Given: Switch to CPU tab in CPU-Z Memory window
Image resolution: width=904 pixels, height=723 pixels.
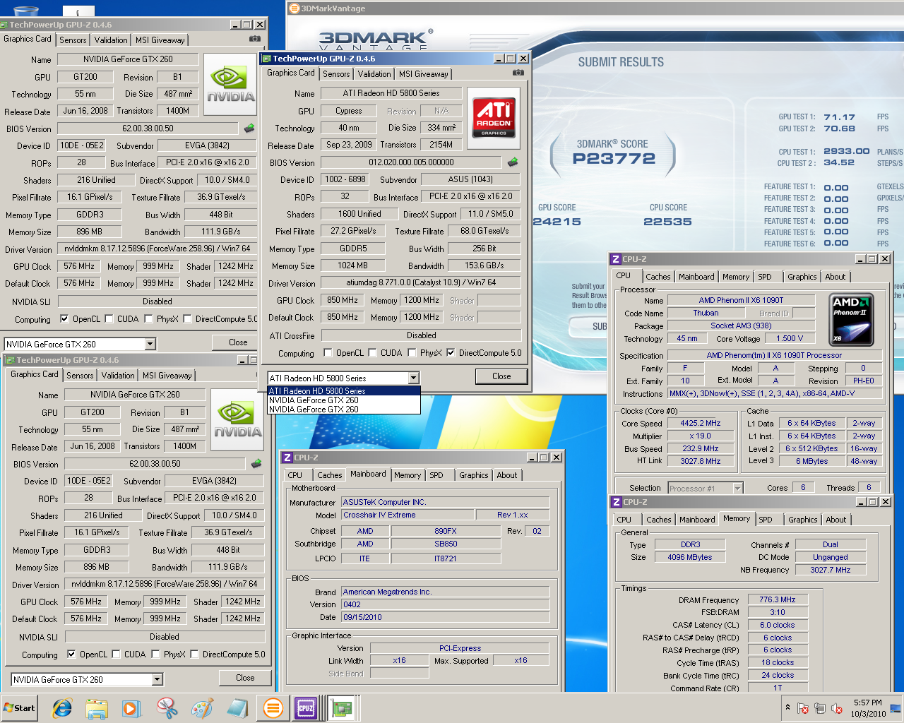Looking at the screenshot, I should pos(624,520).
